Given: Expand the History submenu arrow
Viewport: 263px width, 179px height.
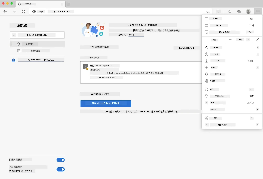Looking at the screenshot, I should pyautogui.click(x=257, y=54).
